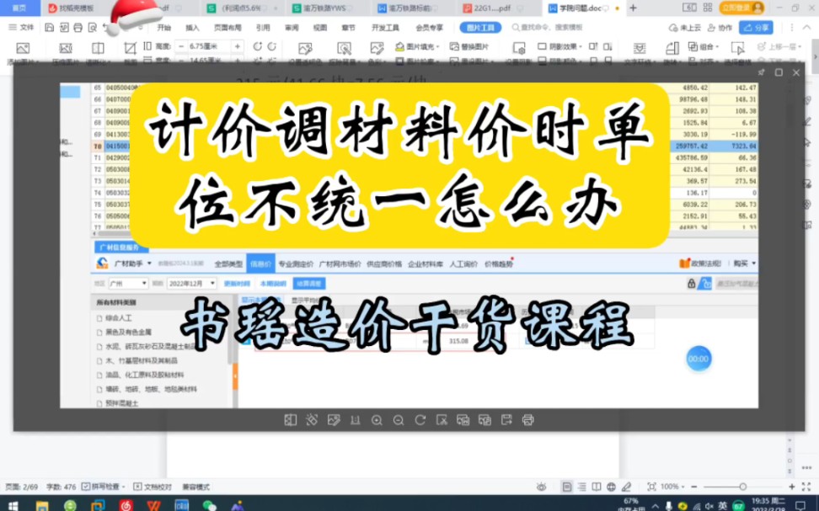
Task: Click the 1:1 actual size icon
Action: [x=354, y=420]
